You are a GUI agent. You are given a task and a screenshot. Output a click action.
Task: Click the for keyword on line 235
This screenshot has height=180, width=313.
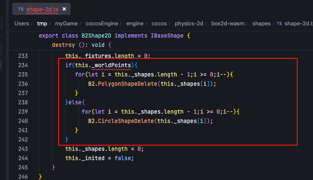[80, 74]
